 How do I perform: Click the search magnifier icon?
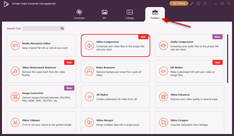(x=62, y=28)
